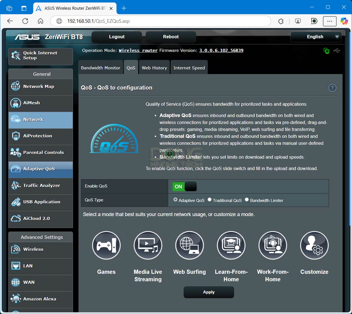The height and width of the screenshot is (314, 352).
Task: Select the Bandwidth Limiter radio button
Action: pos(247,200)
